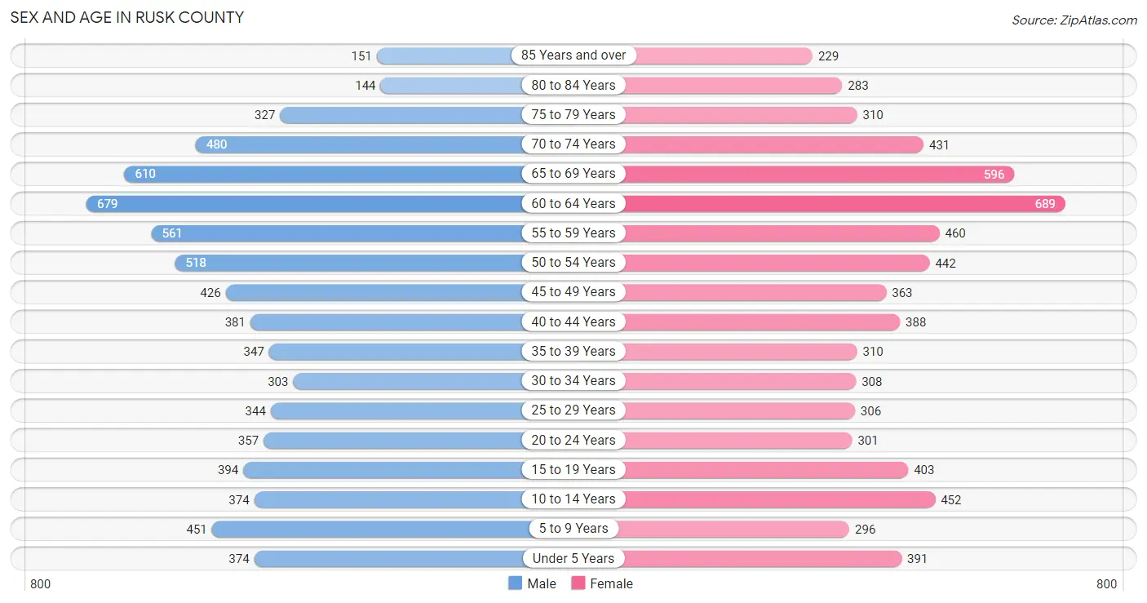Viewport: 1147px width, 603px height.
Task: Select the Under 5 Years label
Action: tap(573, 558)
